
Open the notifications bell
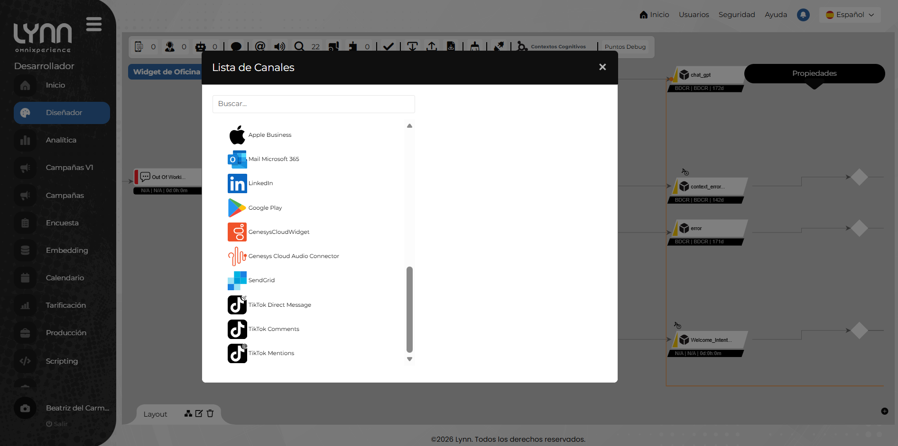[x=803, y=15]
